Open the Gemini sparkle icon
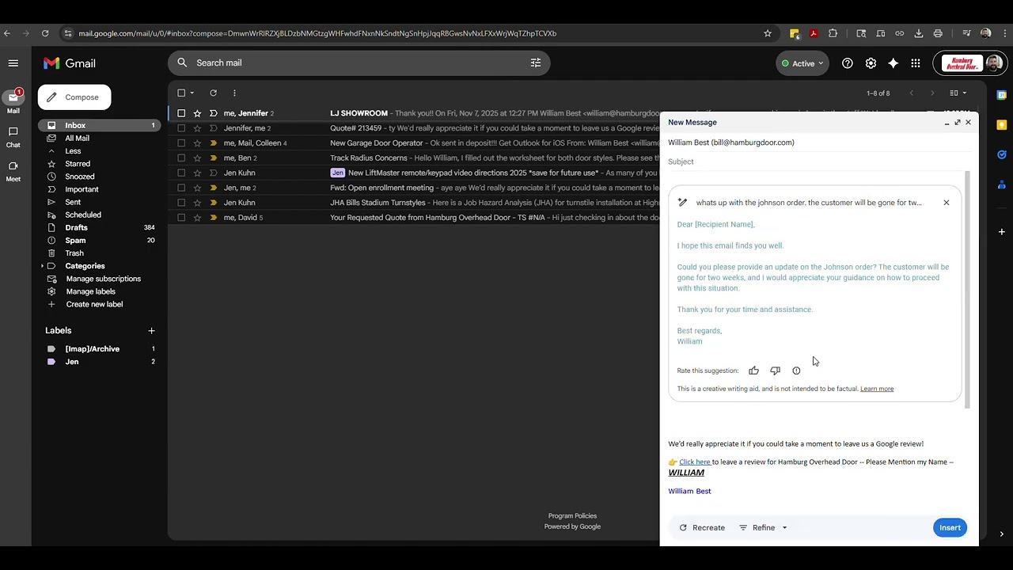Viewport: 1013px width, 570px height. click(893, 63)
